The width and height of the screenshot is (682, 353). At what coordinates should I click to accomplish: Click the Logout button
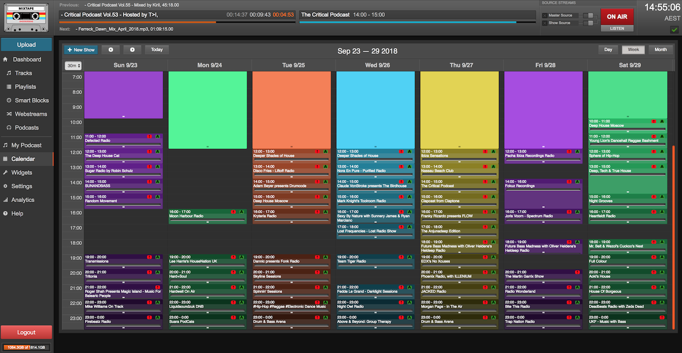tap(26, 332)
